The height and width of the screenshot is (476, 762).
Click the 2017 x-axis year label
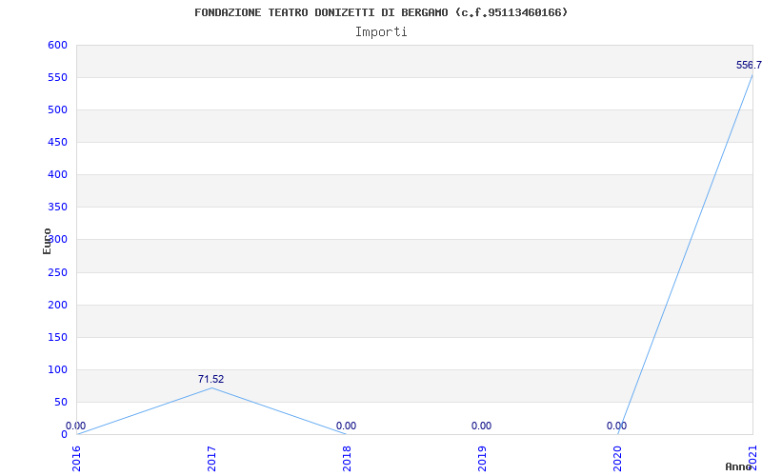[211, 459]
